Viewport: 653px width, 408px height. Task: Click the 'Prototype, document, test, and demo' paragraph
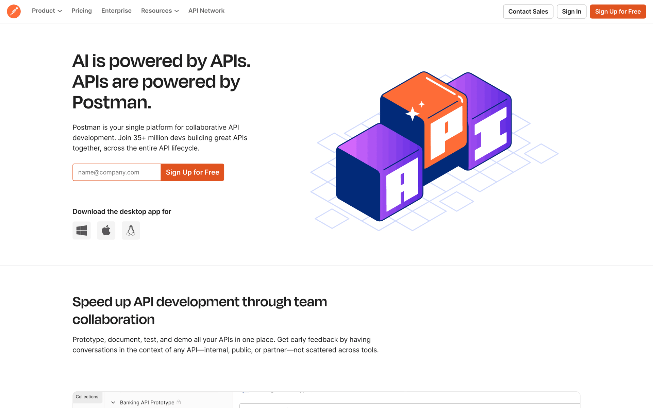225,345
